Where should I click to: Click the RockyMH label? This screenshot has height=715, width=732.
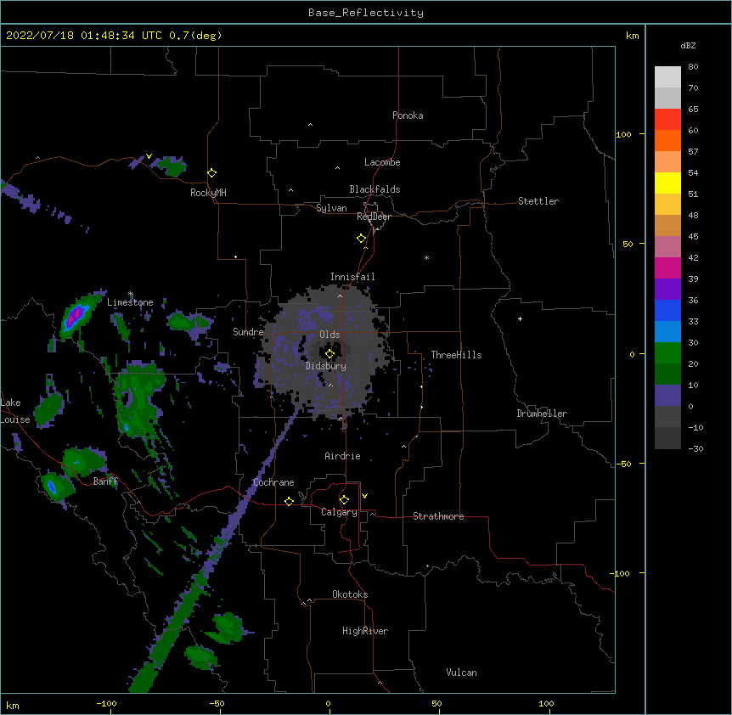(208, 193)
